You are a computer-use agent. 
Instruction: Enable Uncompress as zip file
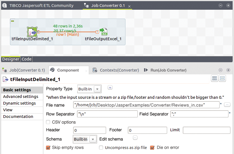101,148
